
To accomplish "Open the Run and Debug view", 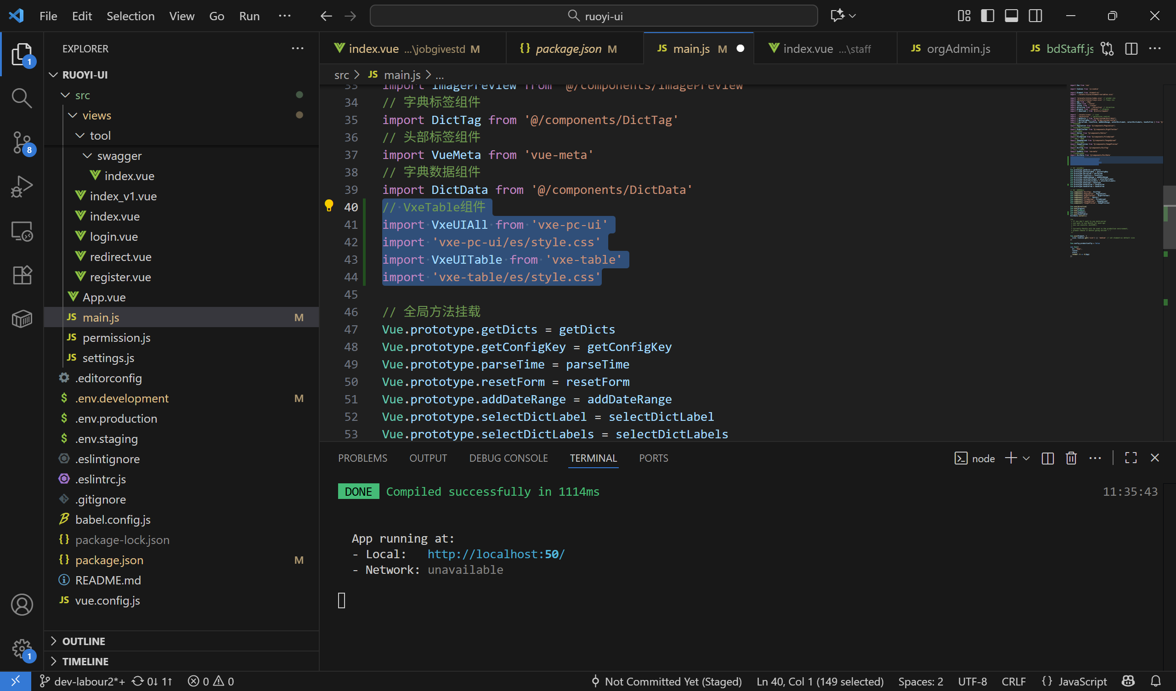I will tap(22, 186).
